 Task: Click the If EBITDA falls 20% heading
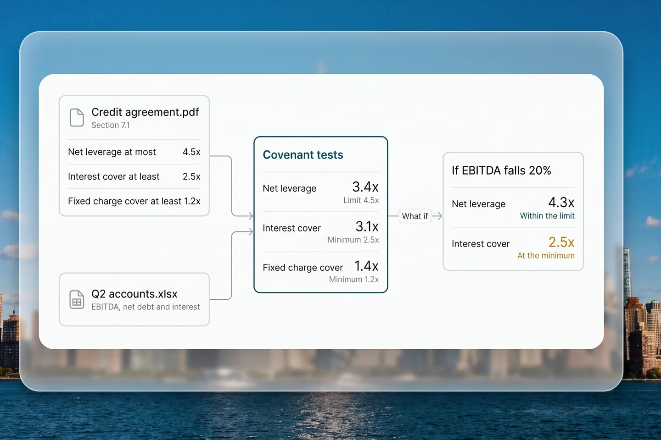pos(501,170)
